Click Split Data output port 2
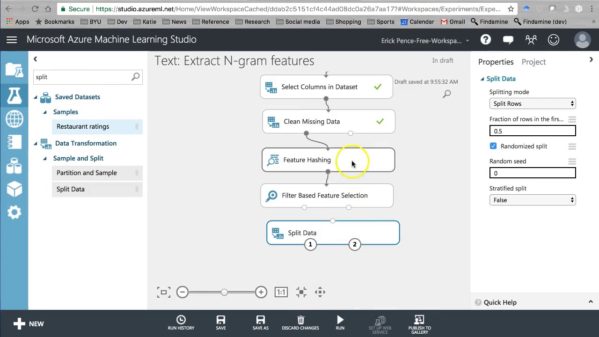The width and height of the screenshot is (599, 337). (355, 244)
